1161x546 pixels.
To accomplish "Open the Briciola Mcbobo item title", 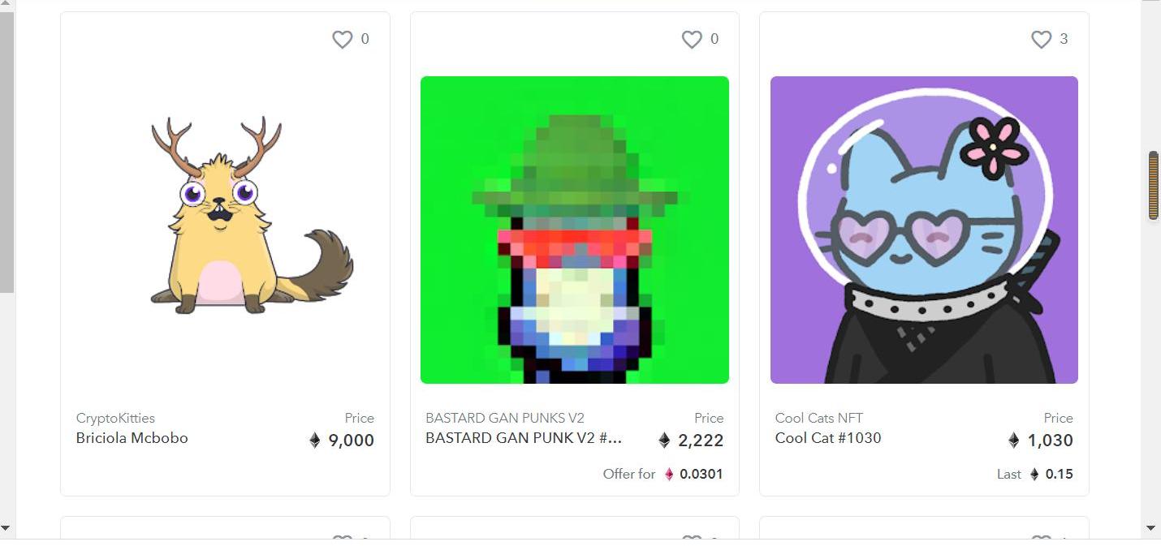I will (x=132, y=438).
